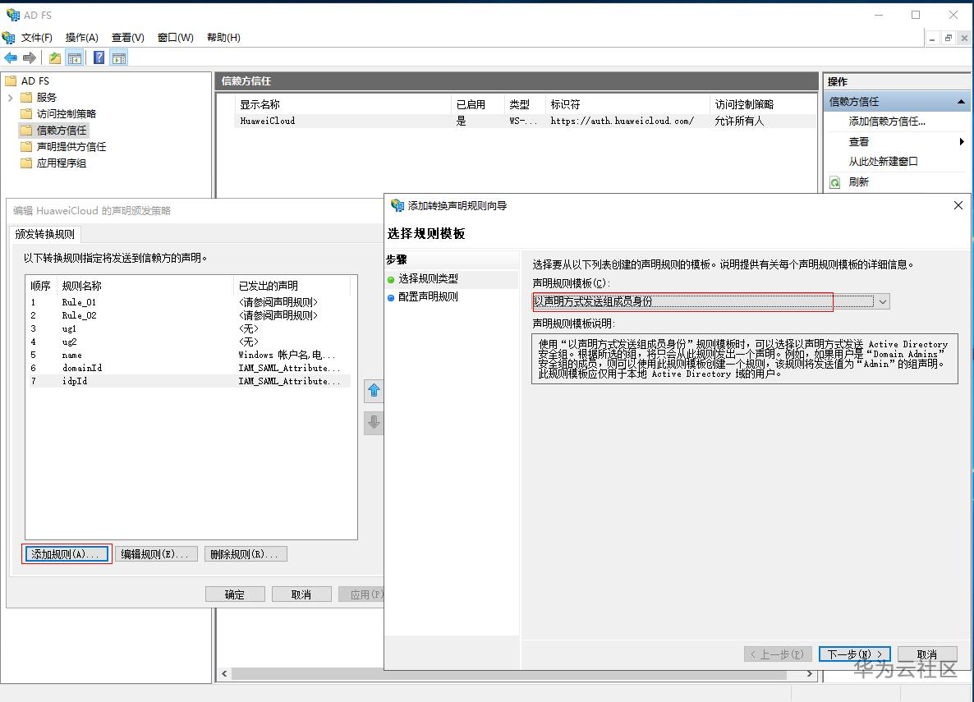The image size is (974, 702).
Task: Select rule Rule_02 in the list
Action: pos(187,315)
